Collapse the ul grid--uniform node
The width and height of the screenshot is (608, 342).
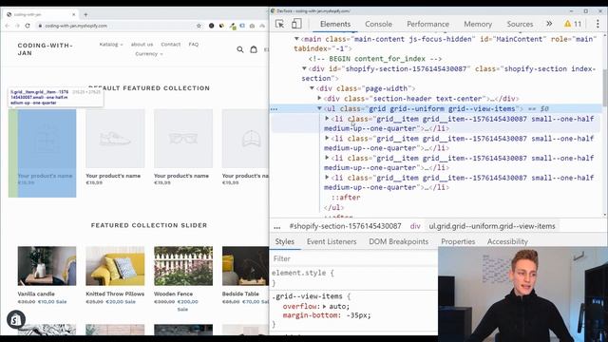319,108
